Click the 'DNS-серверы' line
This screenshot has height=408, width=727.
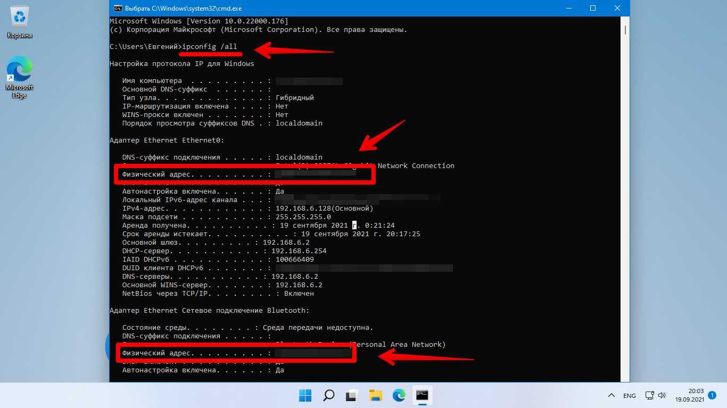click(220, 277)
